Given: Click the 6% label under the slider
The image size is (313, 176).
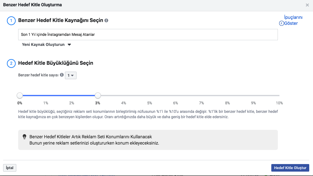Looking at the screenshot, I should tap(175, 103).
